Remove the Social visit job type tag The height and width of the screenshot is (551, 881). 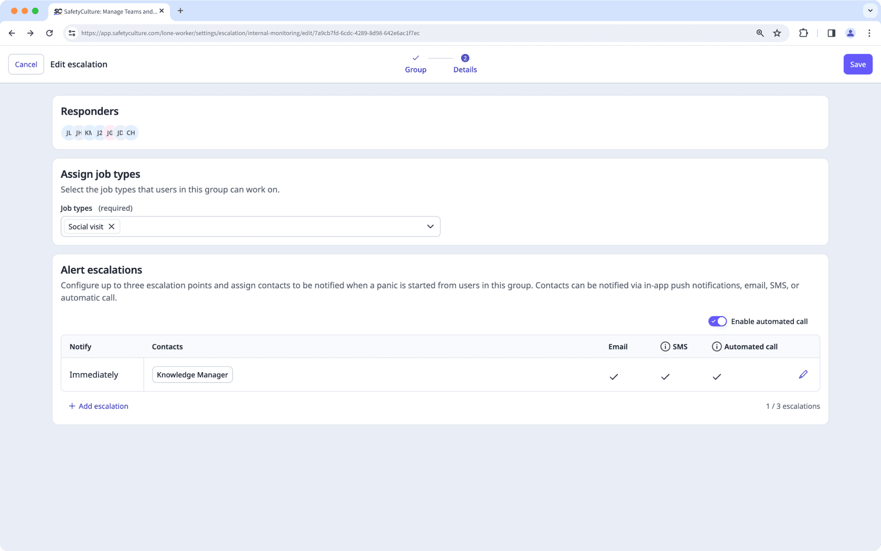tap(112, 226)
